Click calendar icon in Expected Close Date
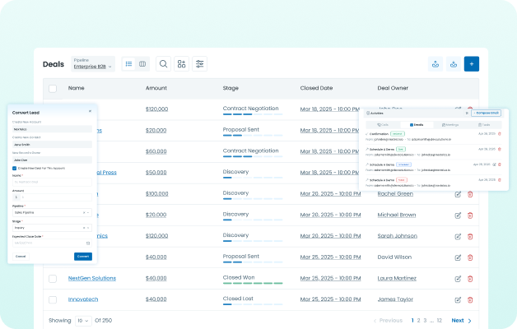 [88, 243]
